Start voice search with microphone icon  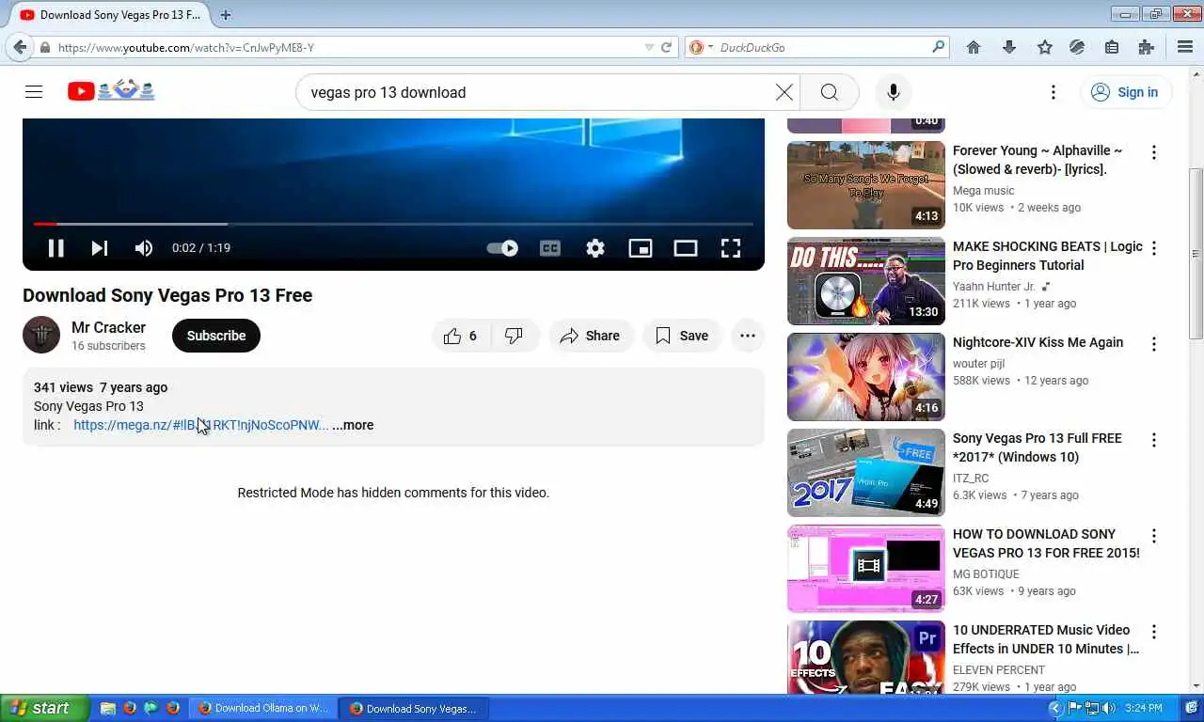click(894, 92)
